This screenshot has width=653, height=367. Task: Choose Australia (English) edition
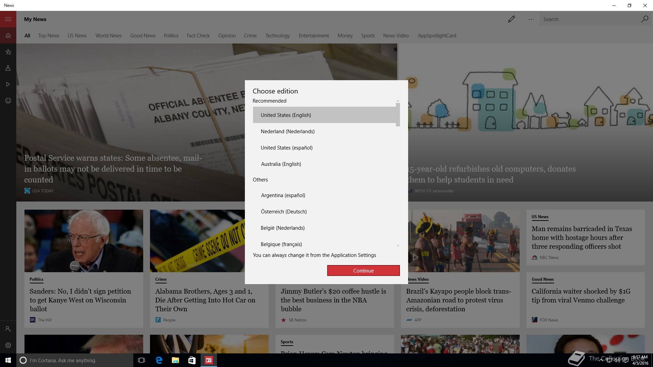[324, 164]
